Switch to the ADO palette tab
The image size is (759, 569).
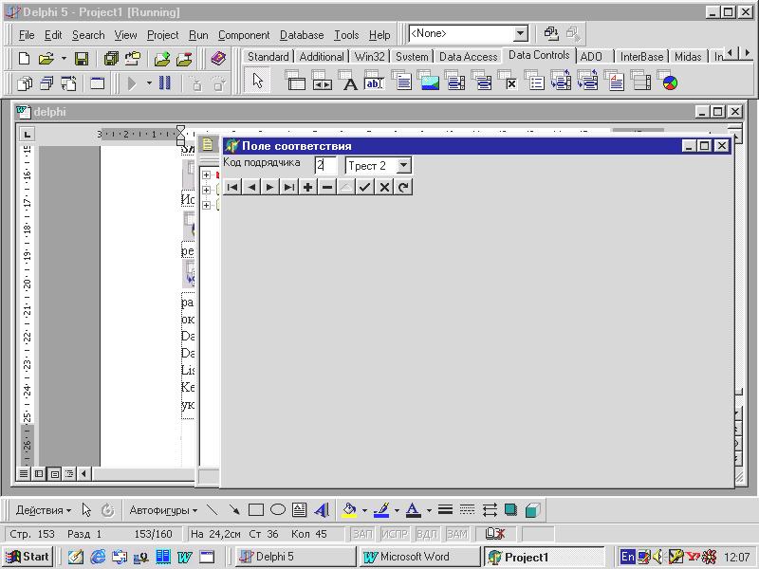[x=591, y=57]
